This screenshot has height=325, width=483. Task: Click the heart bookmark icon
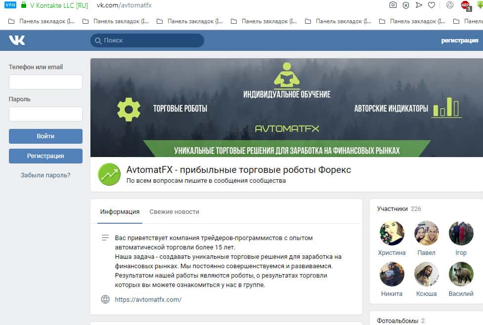pos(432,5)
